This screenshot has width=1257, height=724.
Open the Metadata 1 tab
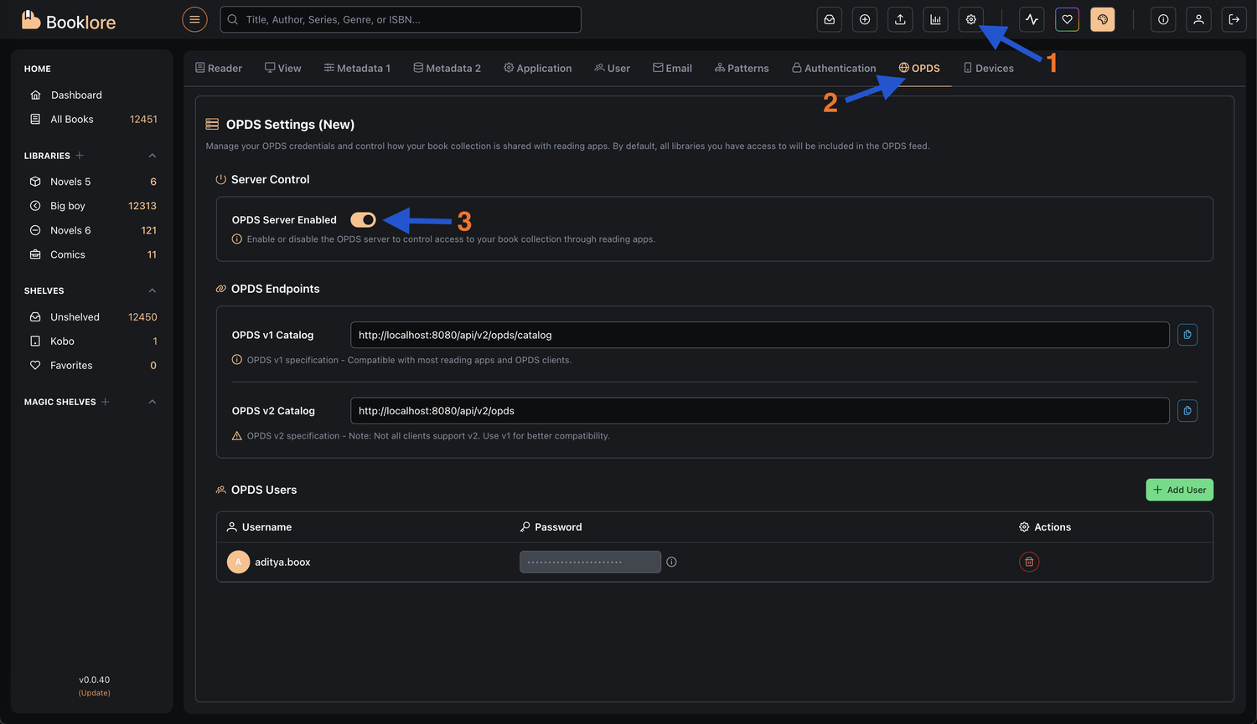point(357,69)
